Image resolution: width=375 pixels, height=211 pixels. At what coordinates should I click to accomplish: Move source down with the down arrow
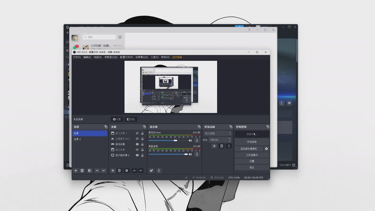pyautogui.click(x=141, y=171)
